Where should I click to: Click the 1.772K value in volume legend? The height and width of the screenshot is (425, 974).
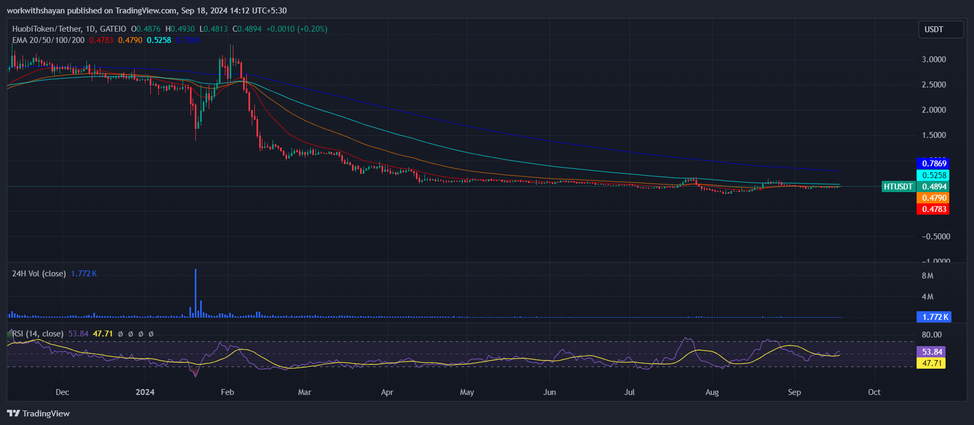84,274
